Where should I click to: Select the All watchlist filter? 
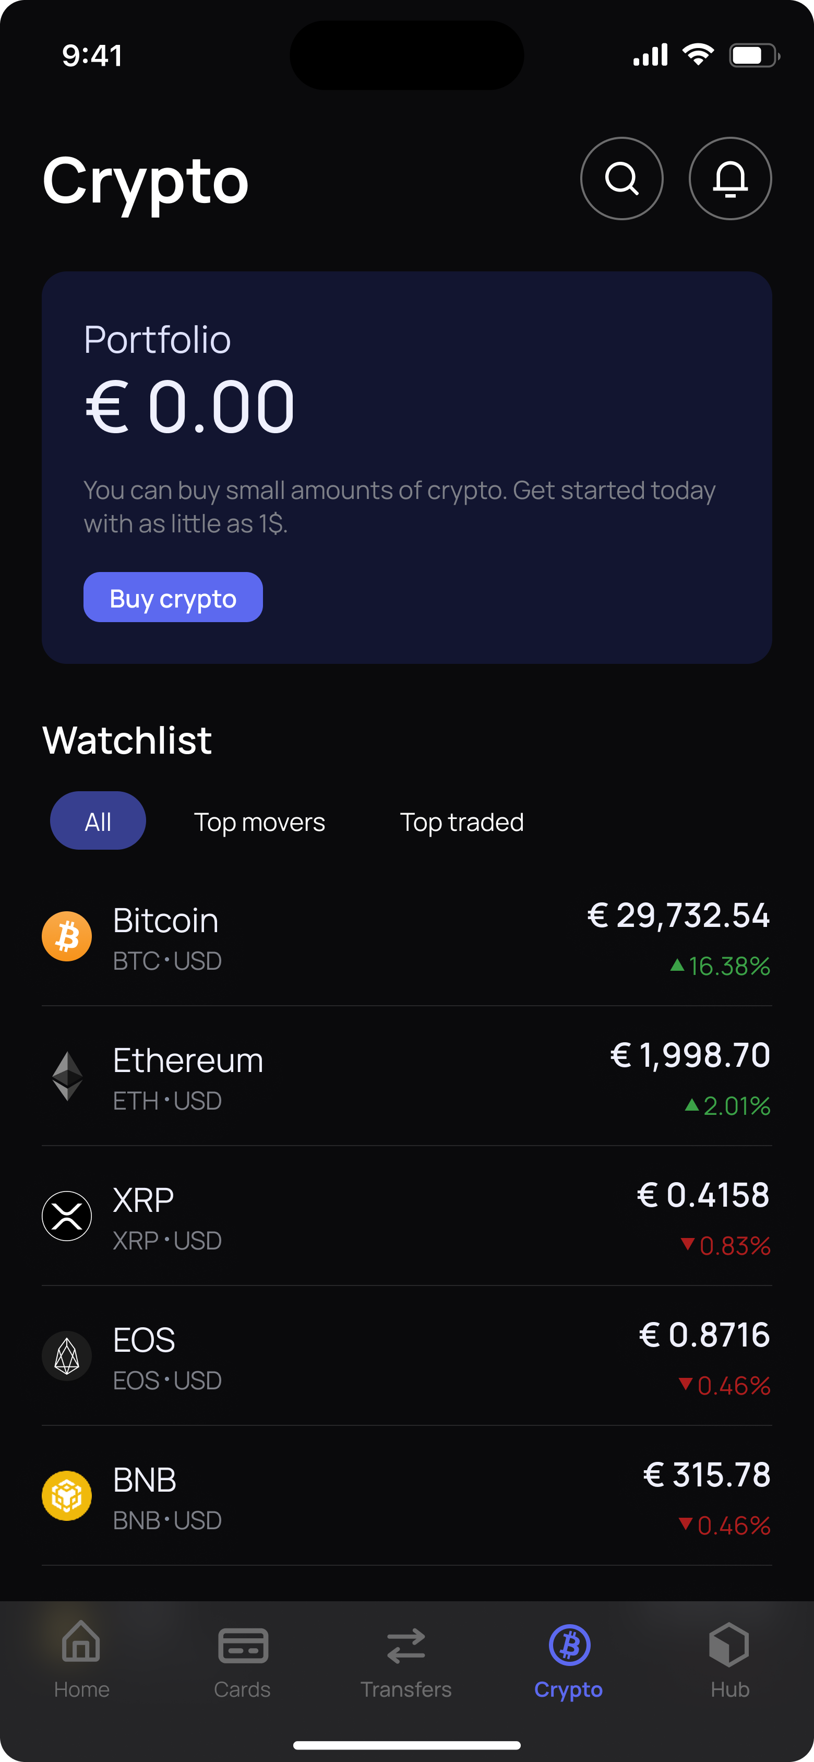click(98, 821)
